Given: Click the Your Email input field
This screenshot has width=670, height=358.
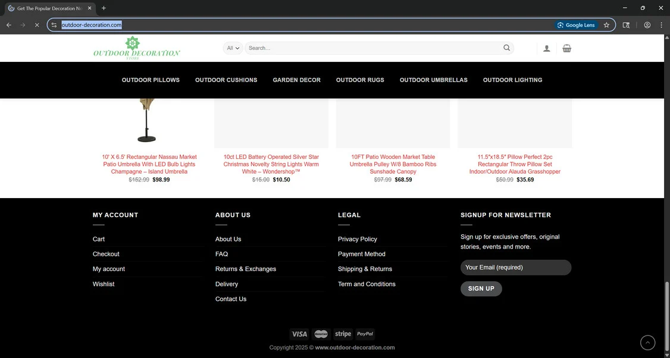Looking at the screenshot, I should (x=516, y=268).
